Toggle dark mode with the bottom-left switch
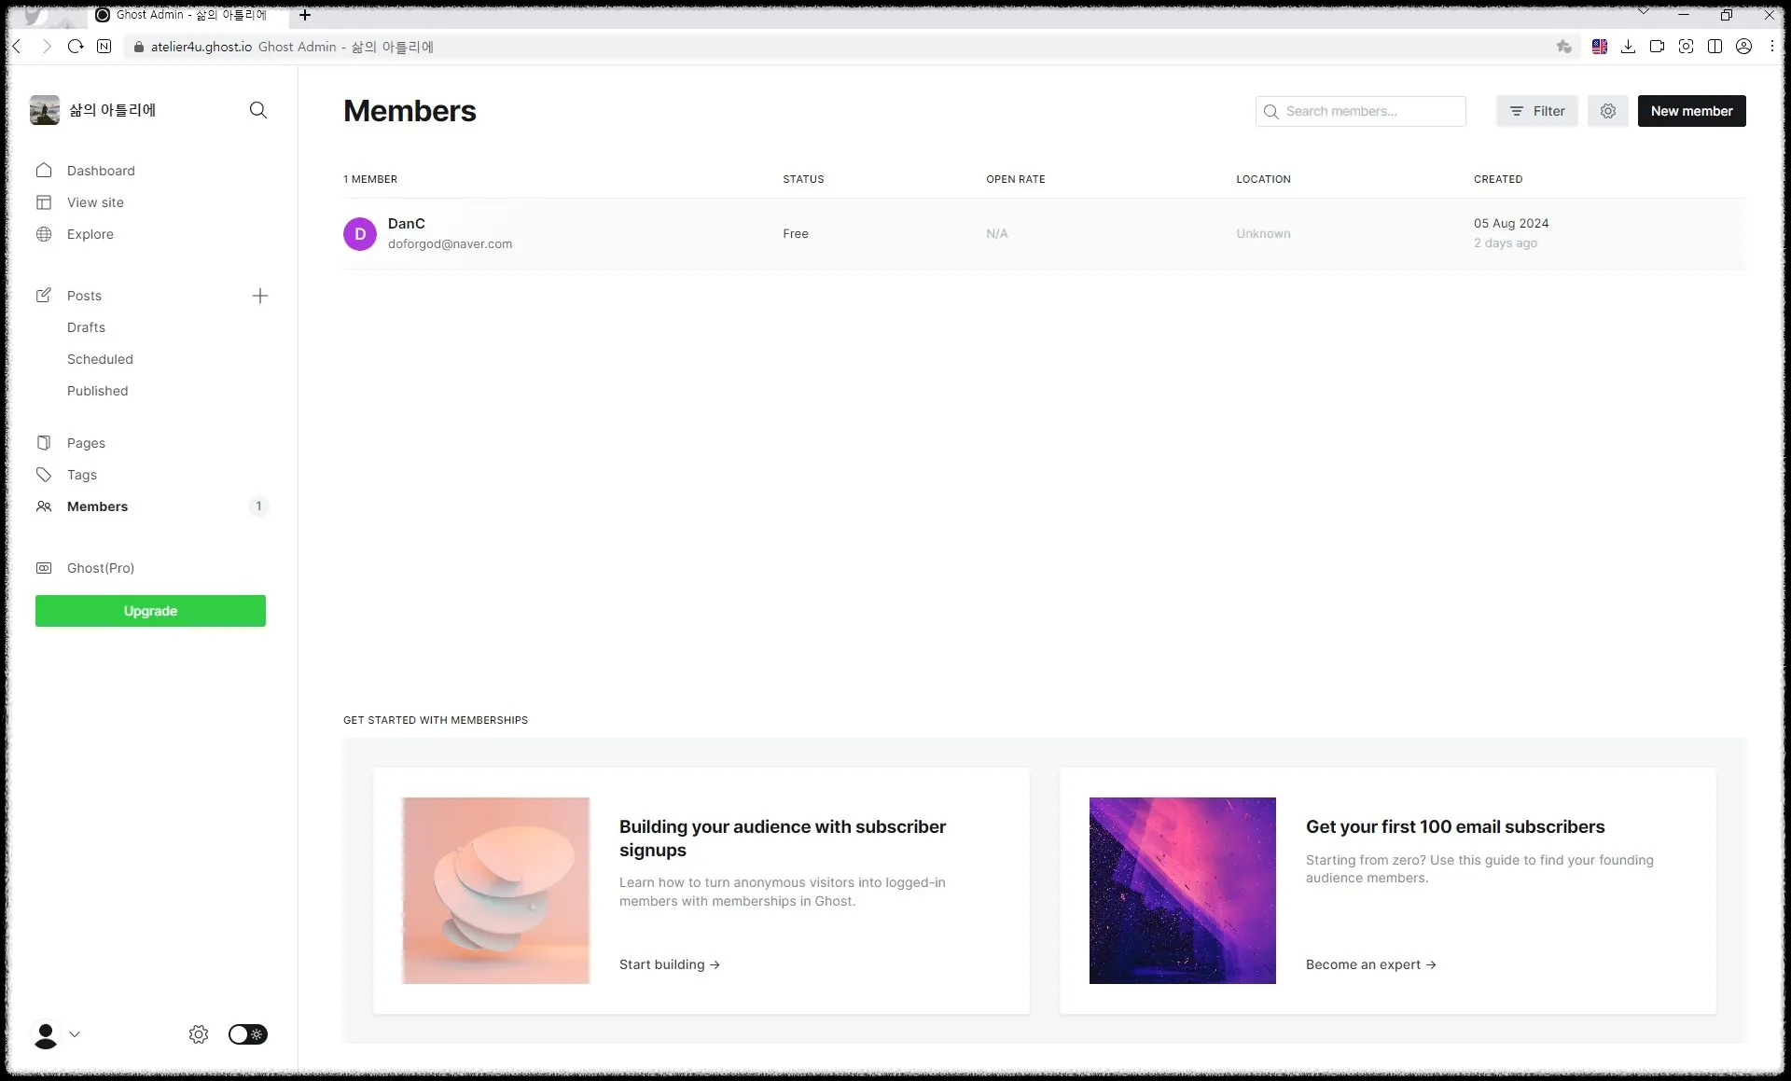 pyautogui.click(x=247, y=1034)
